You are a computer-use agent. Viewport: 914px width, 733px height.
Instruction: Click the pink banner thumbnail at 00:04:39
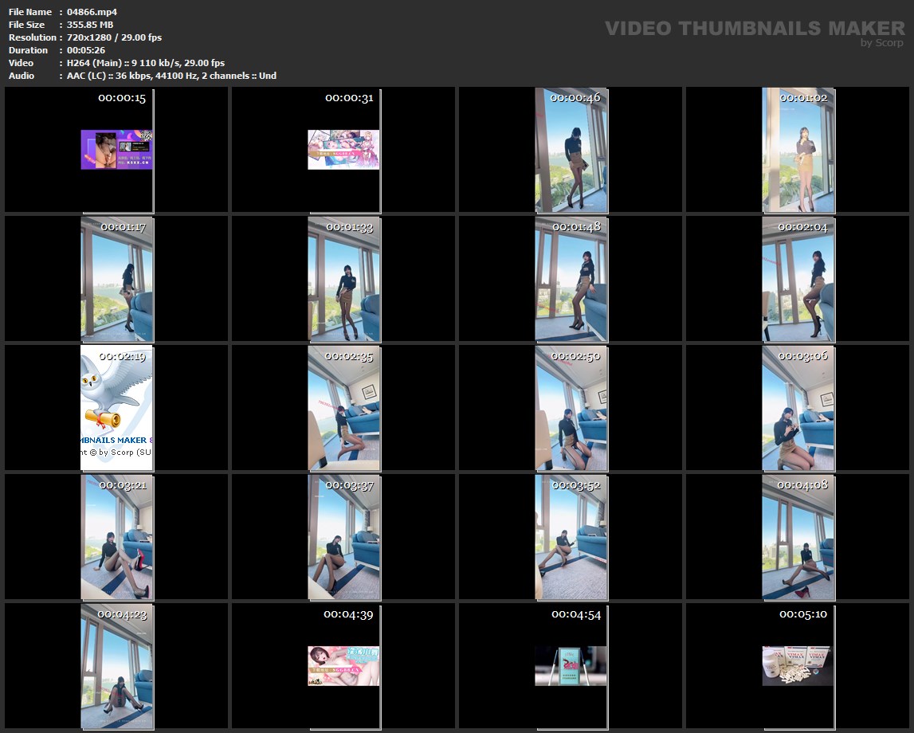point(343,666)
